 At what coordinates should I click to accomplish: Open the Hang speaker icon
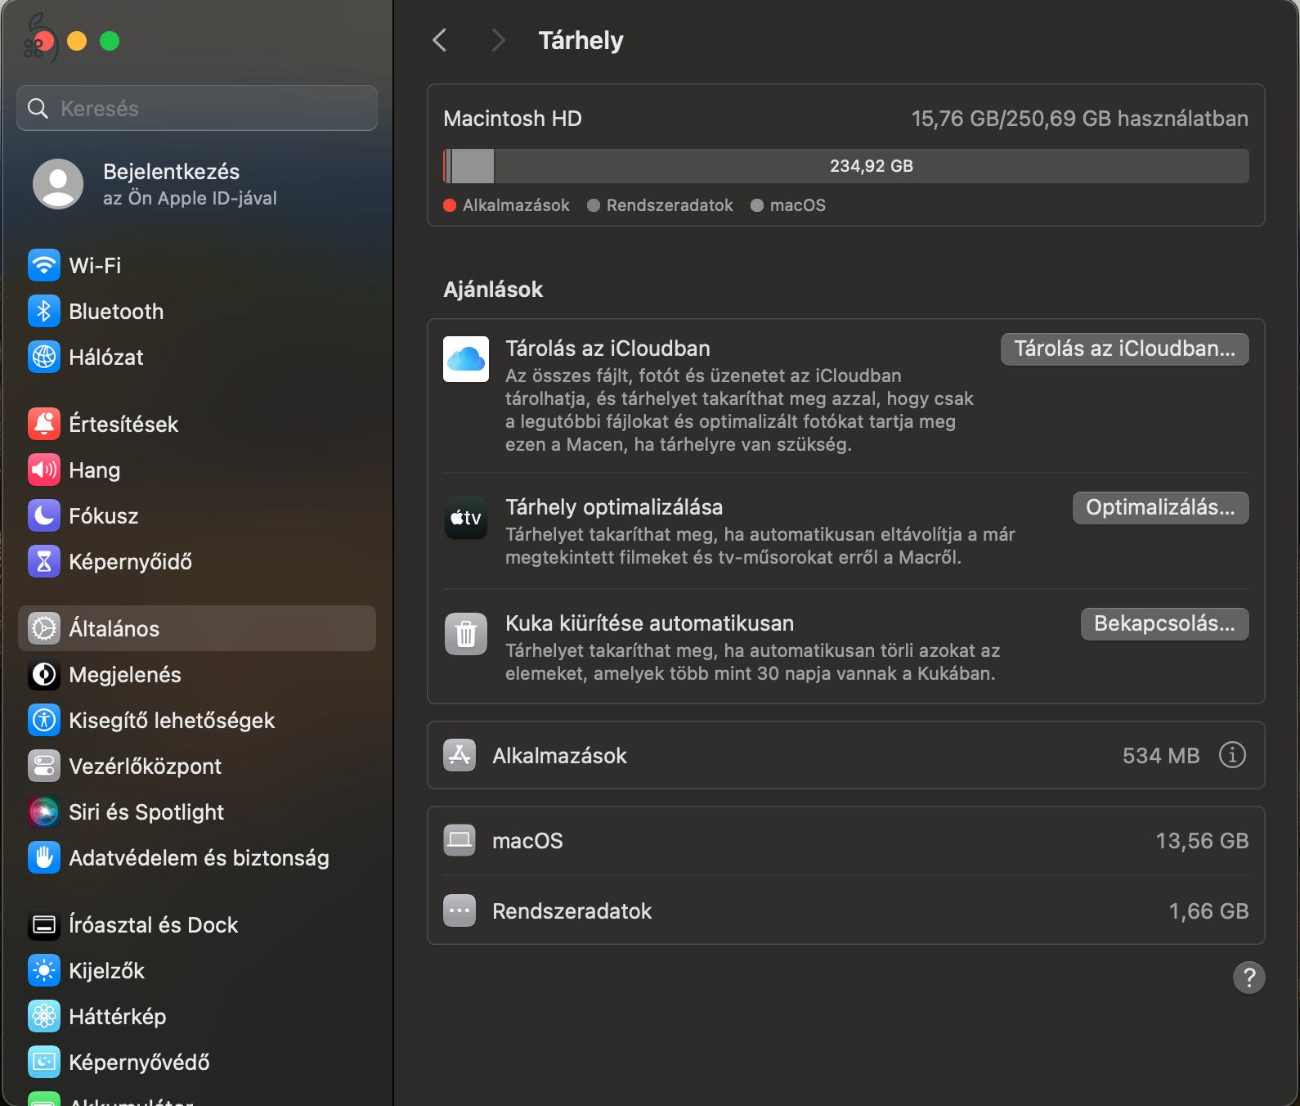click(44, 470)
